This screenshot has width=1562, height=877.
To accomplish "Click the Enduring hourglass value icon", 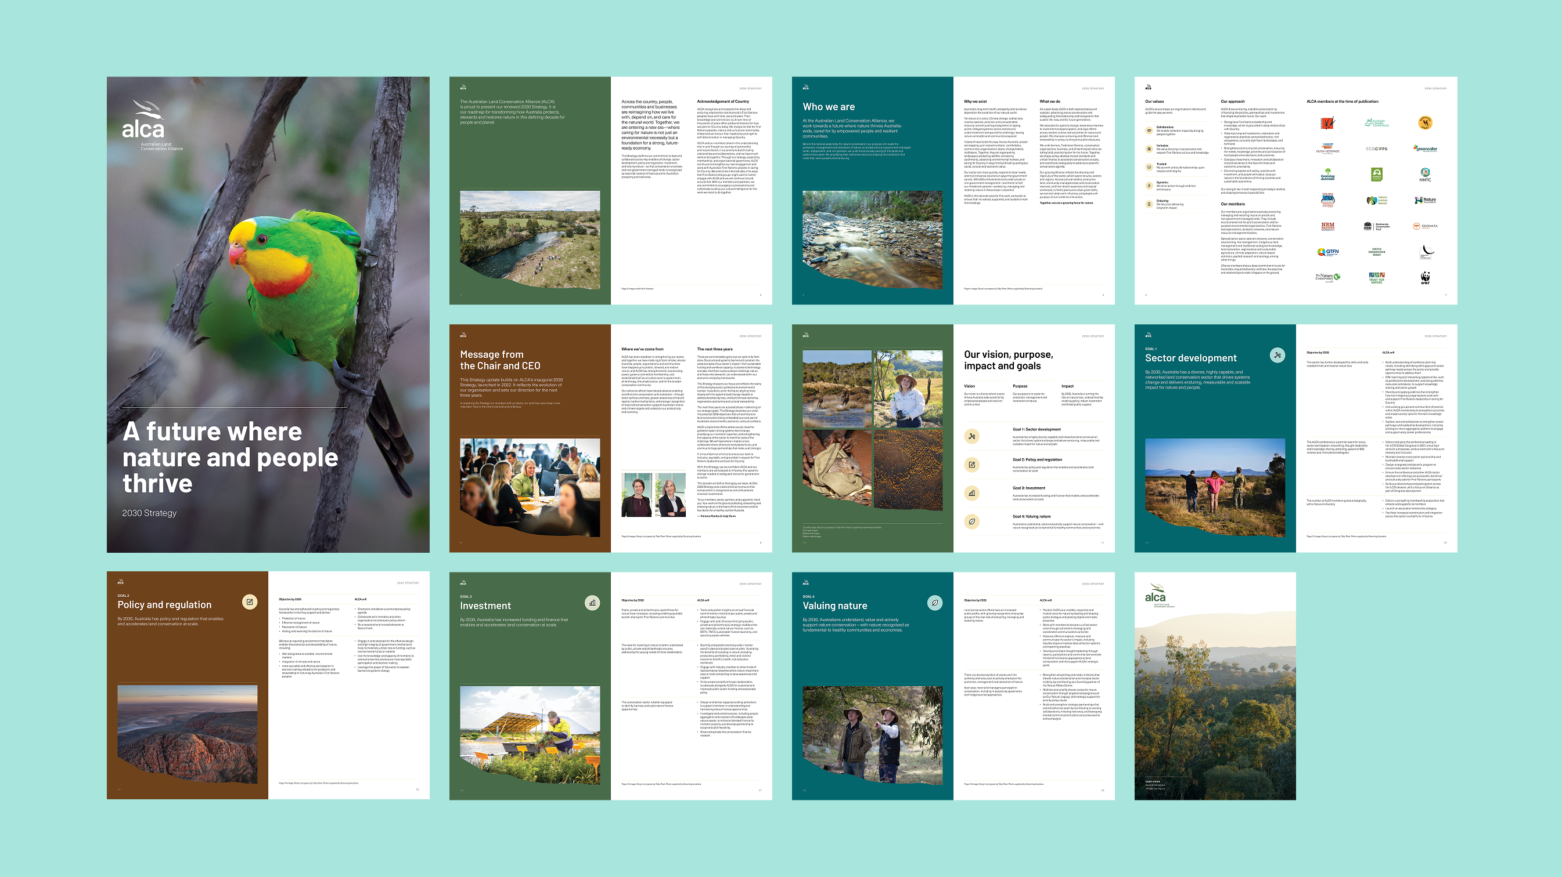I will click(x=1149, y=204).
